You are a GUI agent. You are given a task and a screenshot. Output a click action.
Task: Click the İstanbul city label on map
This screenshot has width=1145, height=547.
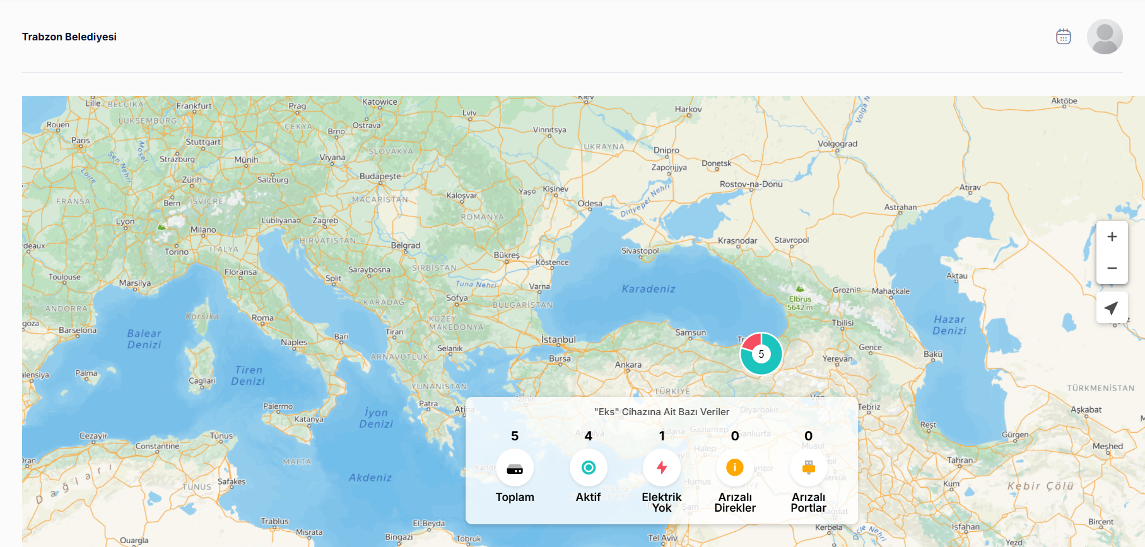pos(558,339)
